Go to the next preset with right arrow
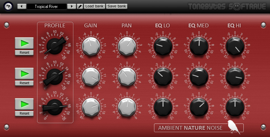The image size is (270, 137). (x=72, y=7)
